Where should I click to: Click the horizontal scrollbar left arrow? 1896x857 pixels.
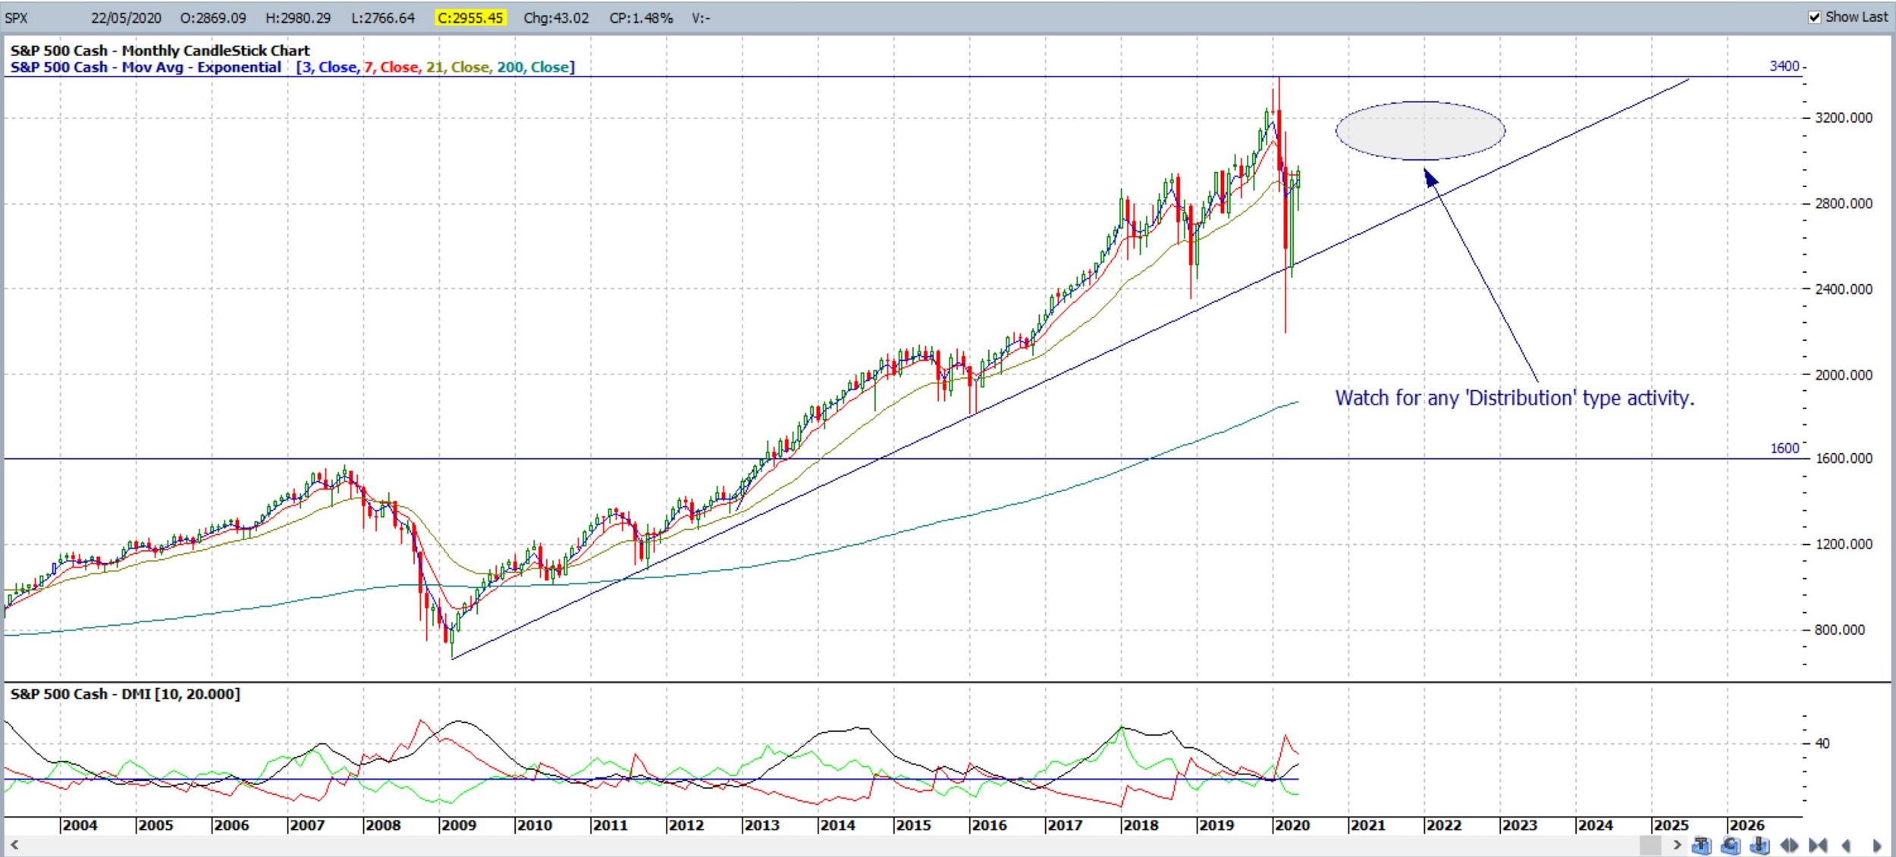[x=14, y=844]
